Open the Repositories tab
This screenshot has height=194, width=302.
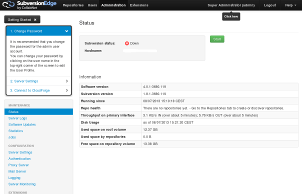(73, 5)
